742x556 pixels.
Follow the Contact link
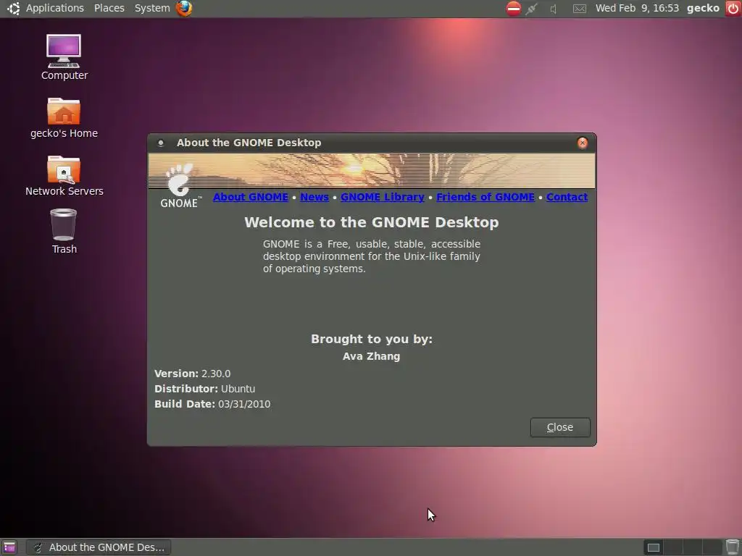coord(567,197)
